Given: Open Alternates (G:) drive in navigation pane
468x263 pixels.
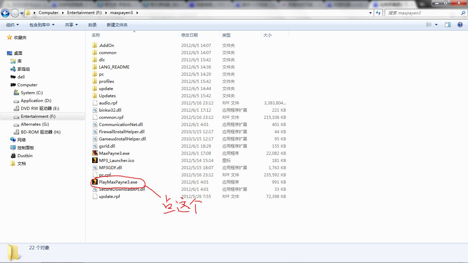Looking at the screenshot, I should (35, 124).
